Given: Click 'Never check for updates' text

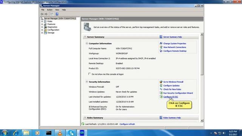Looking at the screenshot, I should click(126, 92).
